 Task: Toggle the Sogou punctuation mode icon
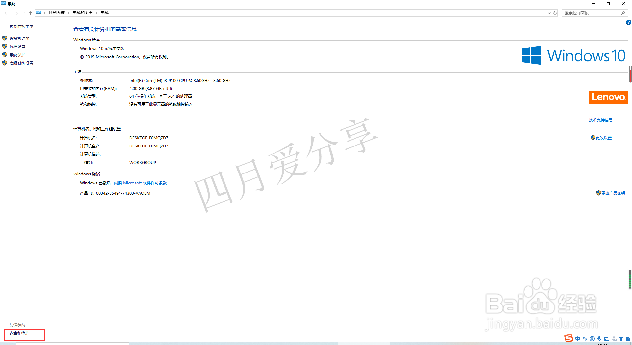(x=585, y=339)
